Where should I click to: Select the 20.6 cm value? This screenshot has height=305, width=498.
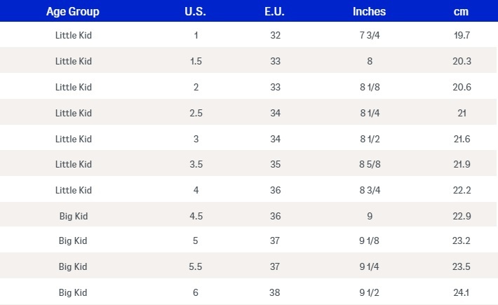point(462,87)
